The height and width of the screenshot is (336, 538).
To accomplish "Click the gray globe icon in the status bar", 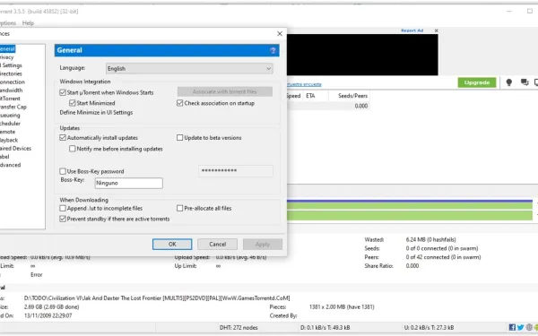I will pyautogui.click(x=529, y=327).
